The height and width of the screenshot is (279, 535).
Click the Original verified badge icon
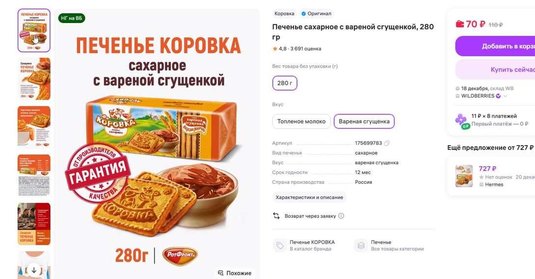(304, 14)
